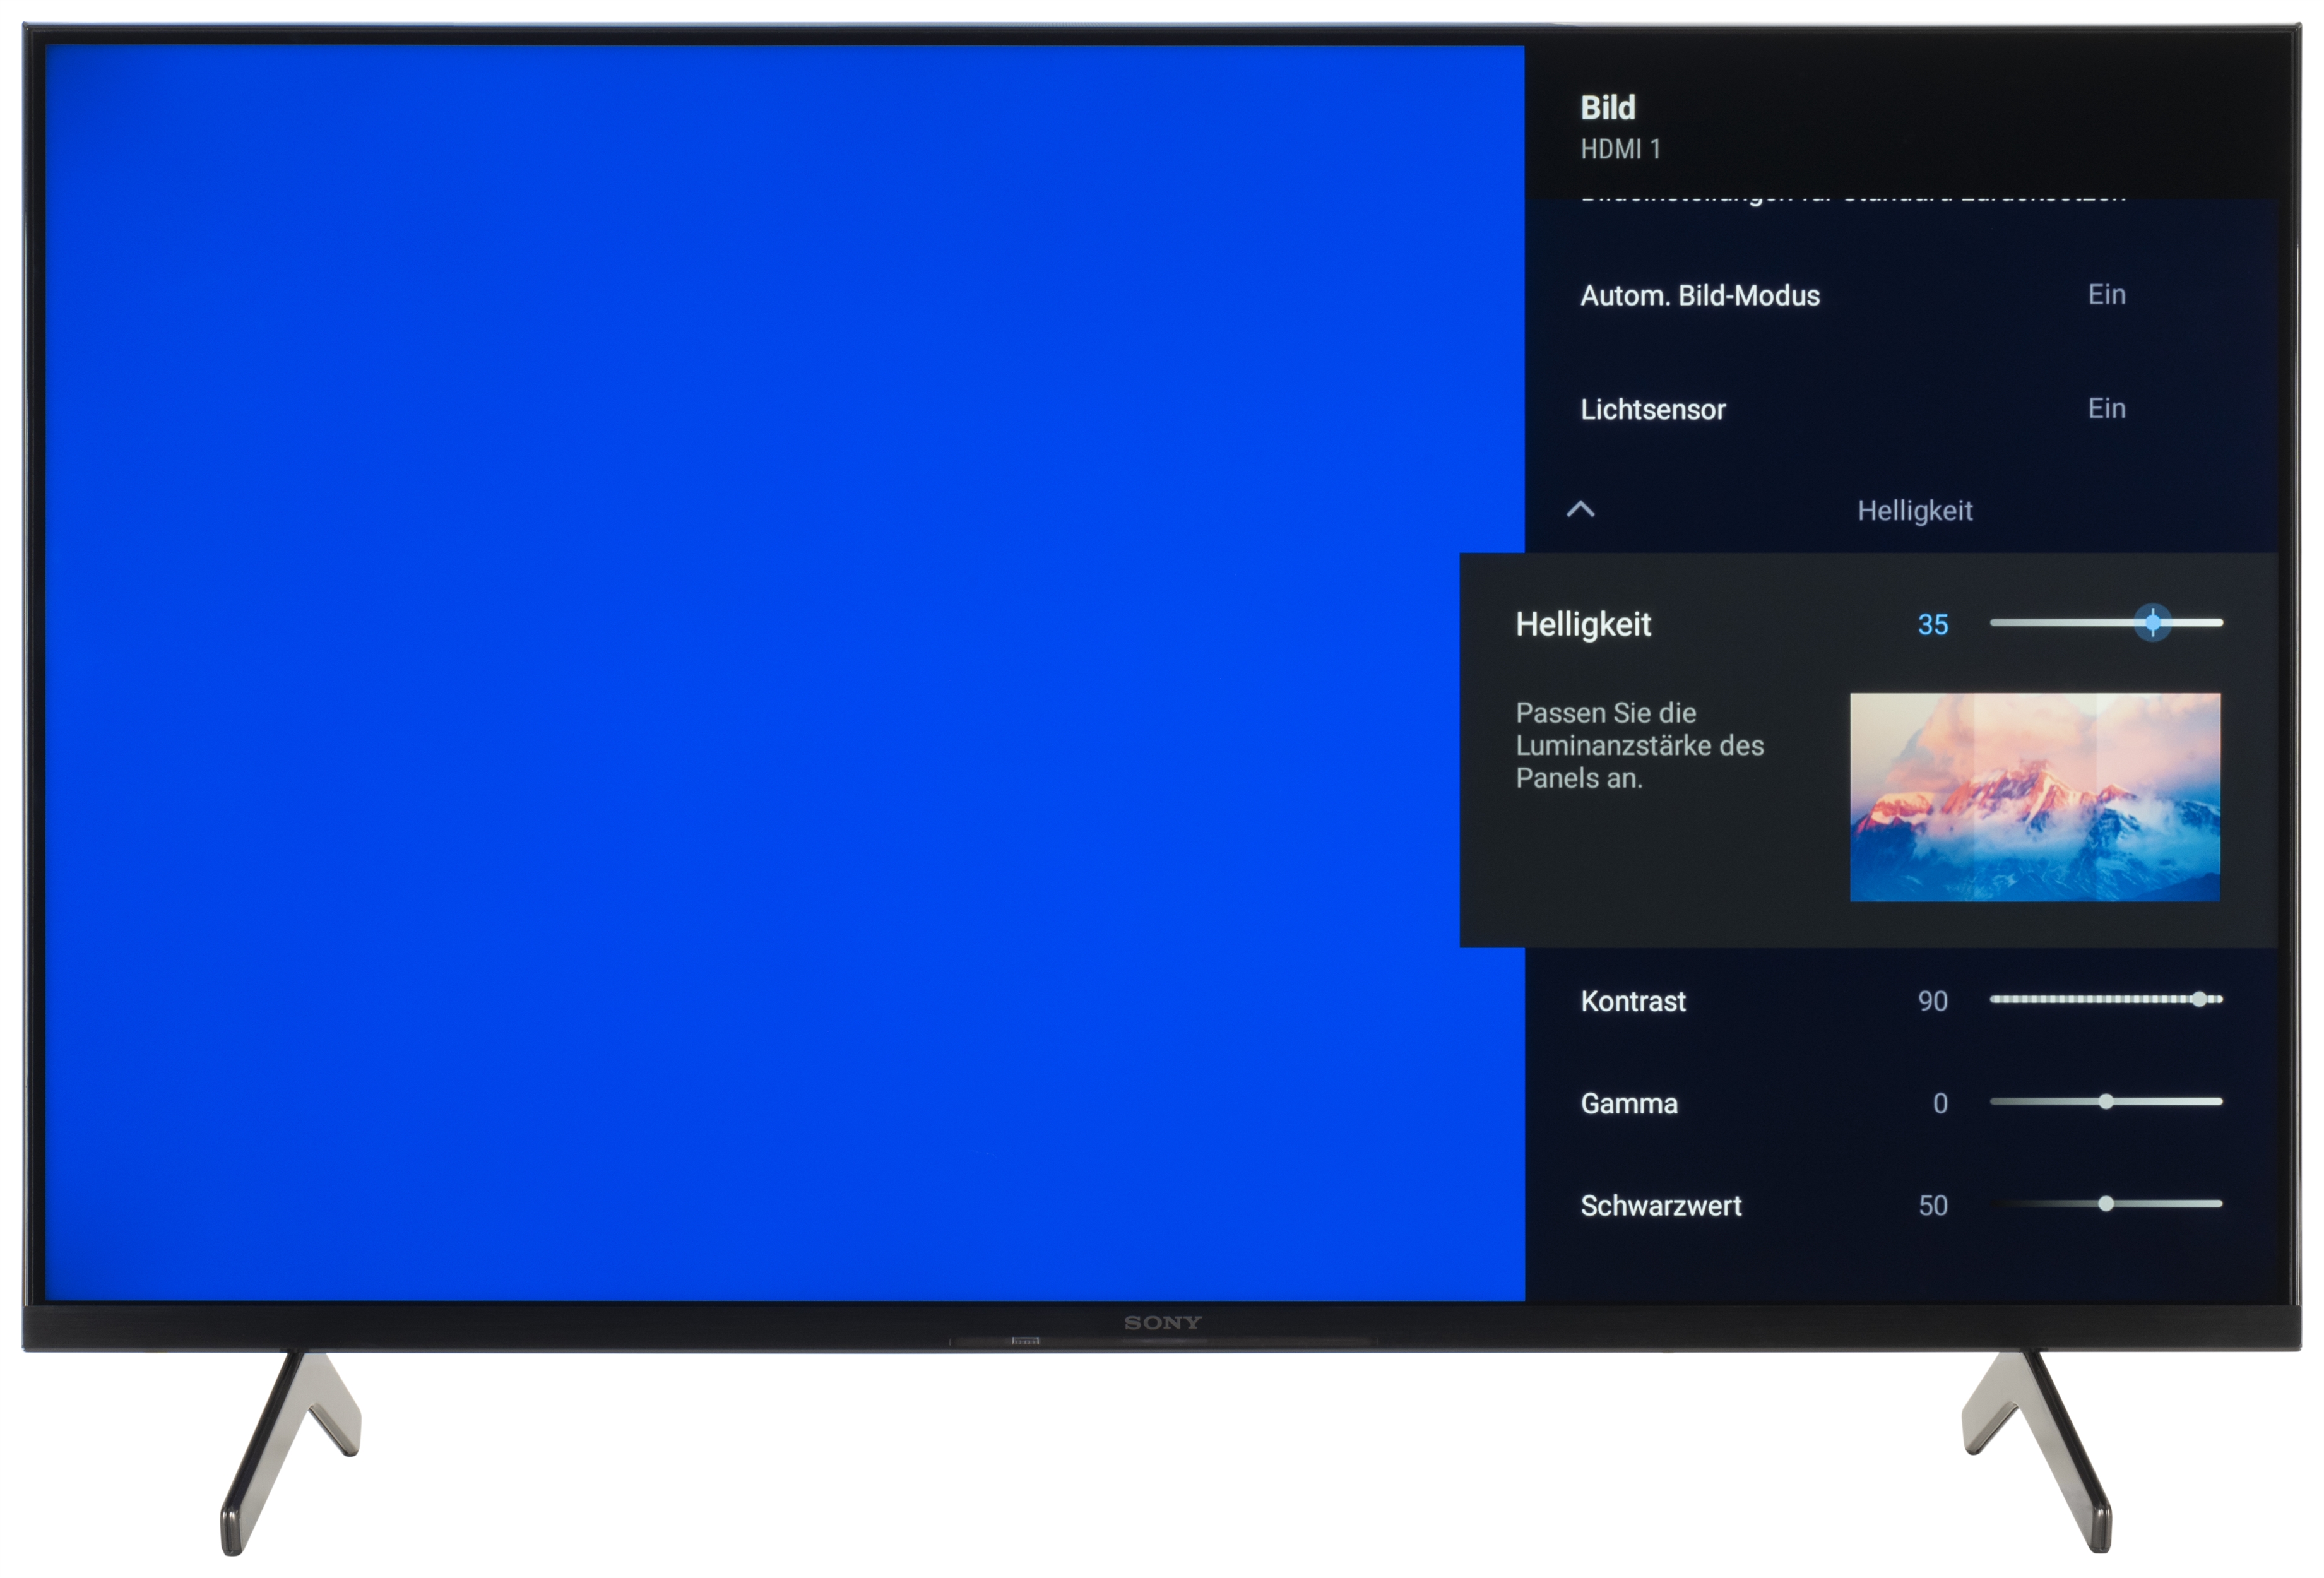This screenshot has height=1578, width=2324.
Task: Click the Gamma slider handle
Action: click(x=2106, y=1102)
